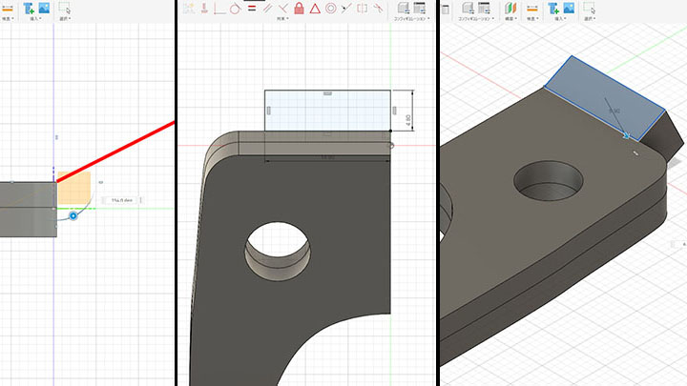Select the Perpendicular constraint tool

pos(283,8)
